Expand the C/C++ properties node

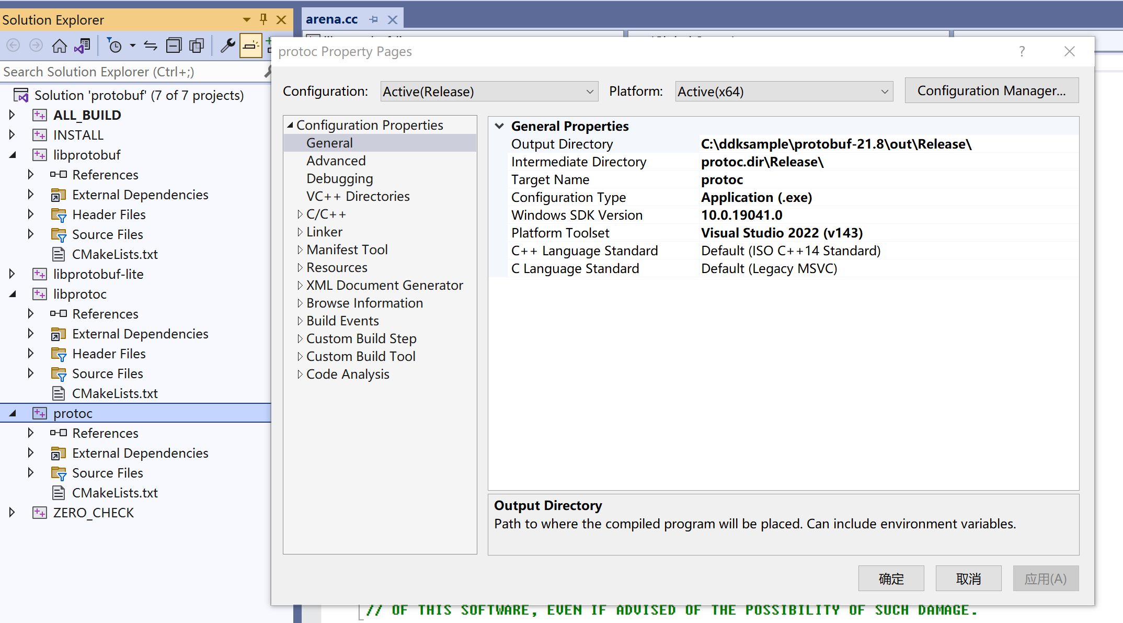[x=300, y=214]
